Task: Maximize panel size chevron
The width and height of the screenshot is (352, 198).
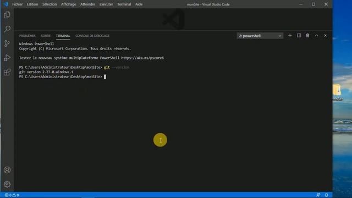Action: coord(316,35)
